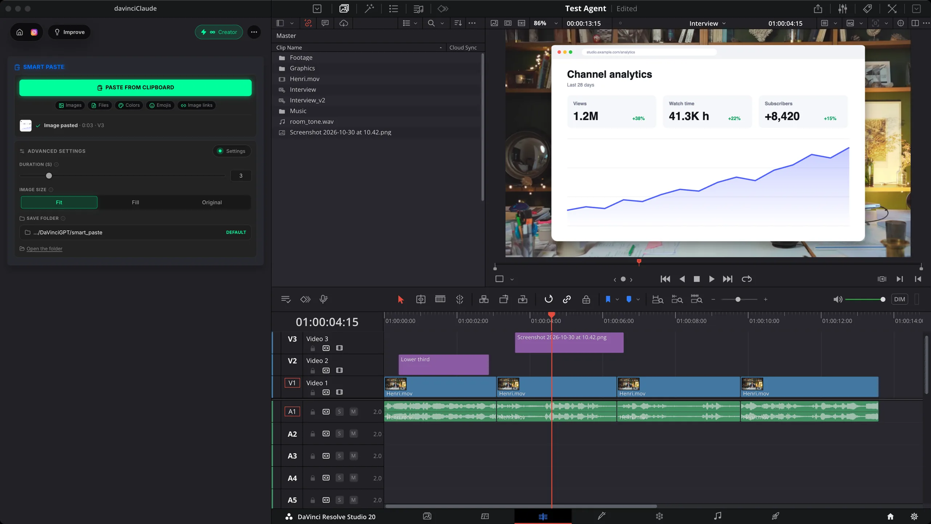Open the list view options dropdown

(410, 23)
